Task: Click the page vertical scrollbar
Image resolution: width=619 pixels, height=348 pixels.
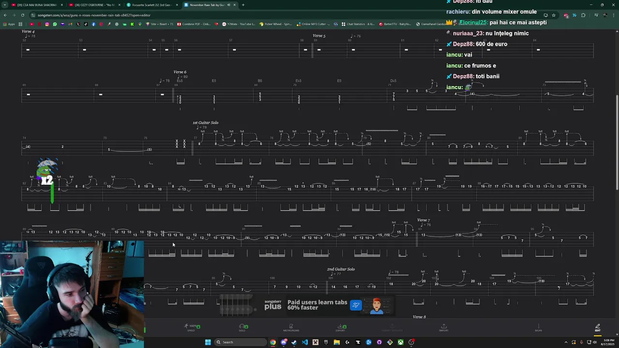Action: 617,143
